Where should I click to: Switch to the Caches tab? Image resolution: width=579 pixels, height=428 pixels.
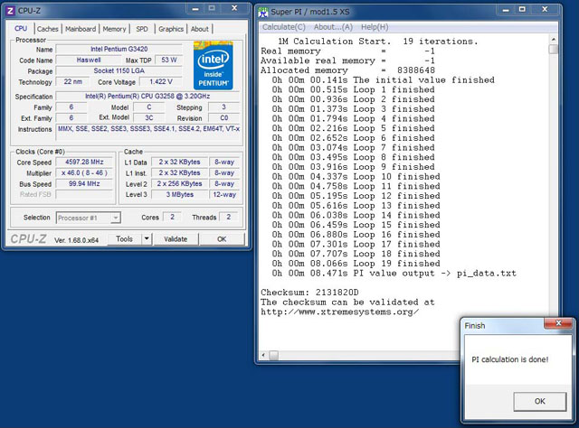click(48, 29)
